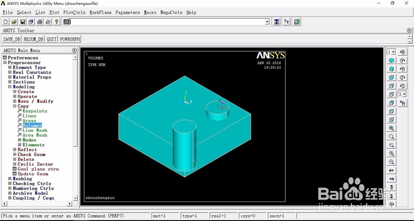Open the Contact Manager icon

(297, 22)
